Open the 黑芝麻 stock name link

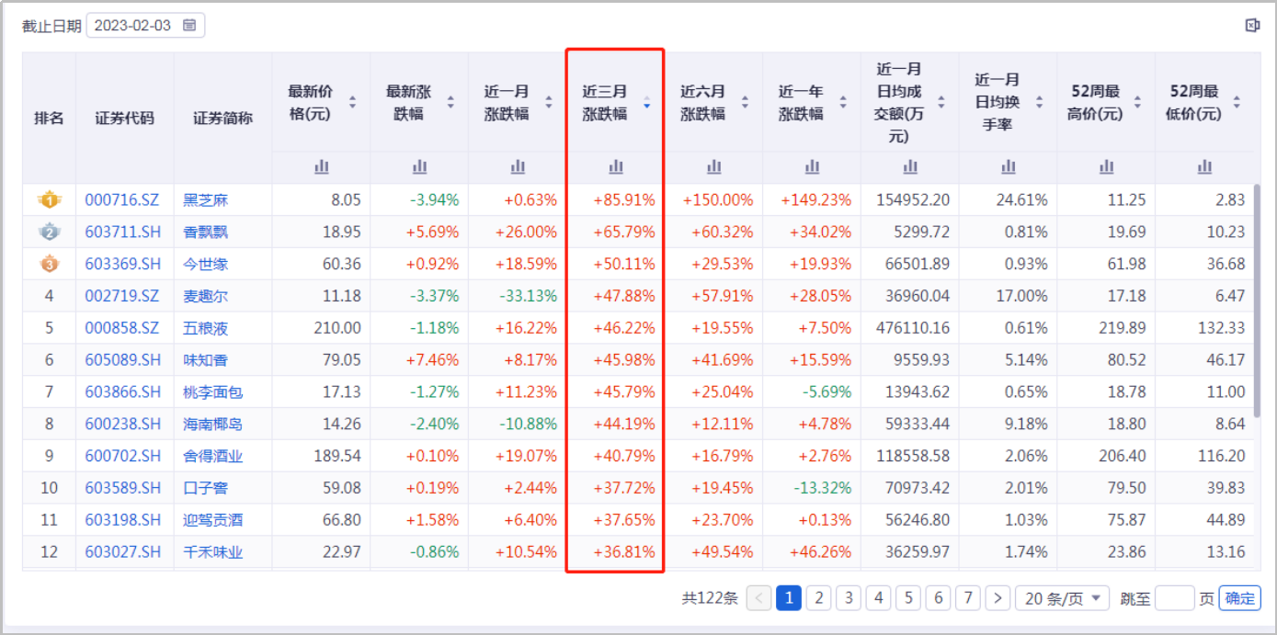pyautogui.click(x=206, y=199)
